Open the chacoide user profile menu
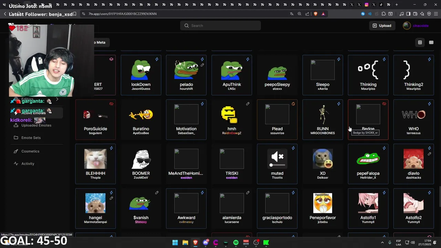The width and height of the screenshot is (441, 248). pyautogui.click(x=416, y=25)
